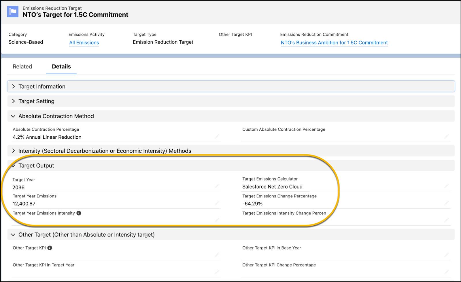Edit Target Emissions Intensity Change pencil icon
This screenshot has height=282, width=461.
pos(447,220)
